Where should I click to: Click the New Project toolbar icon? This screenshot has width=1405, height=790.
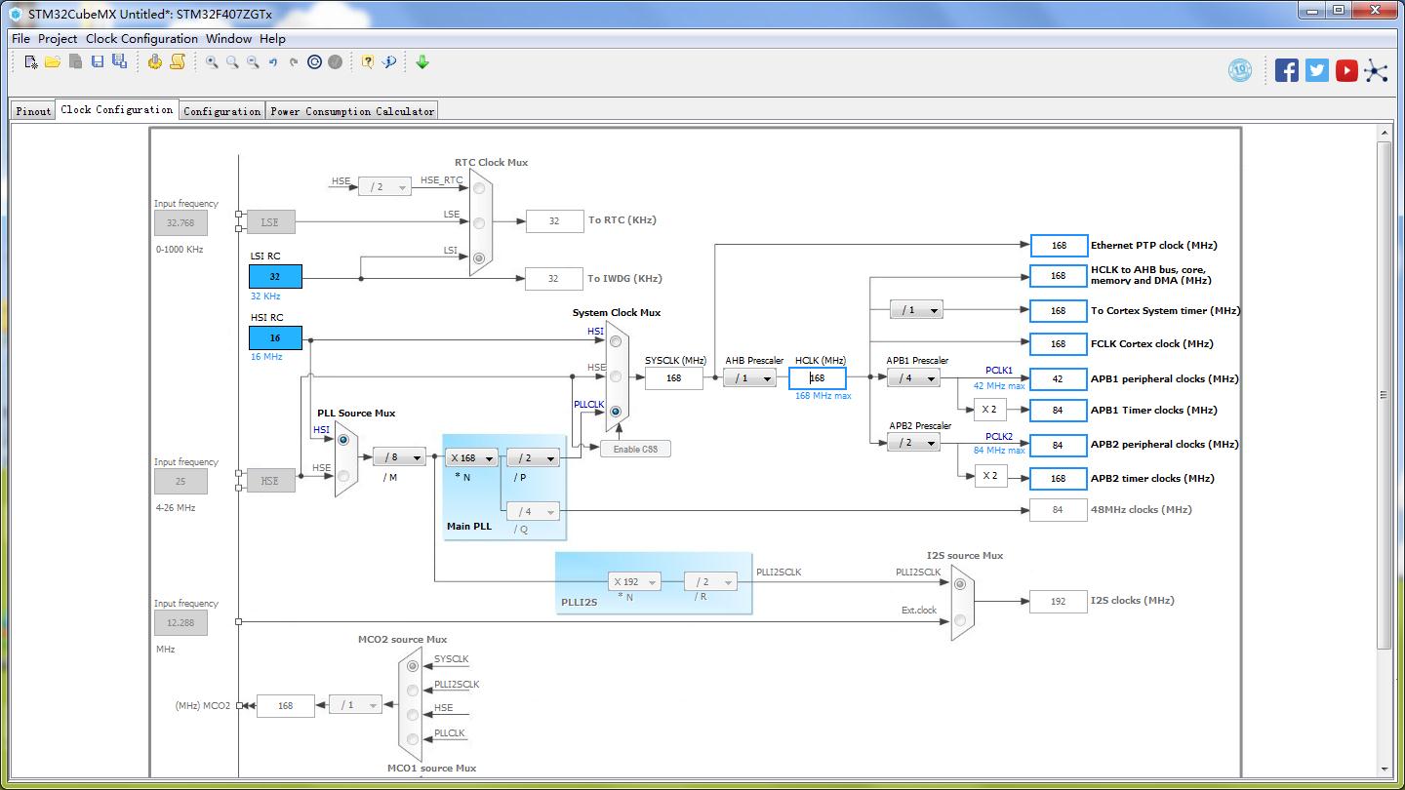[31, 62]
